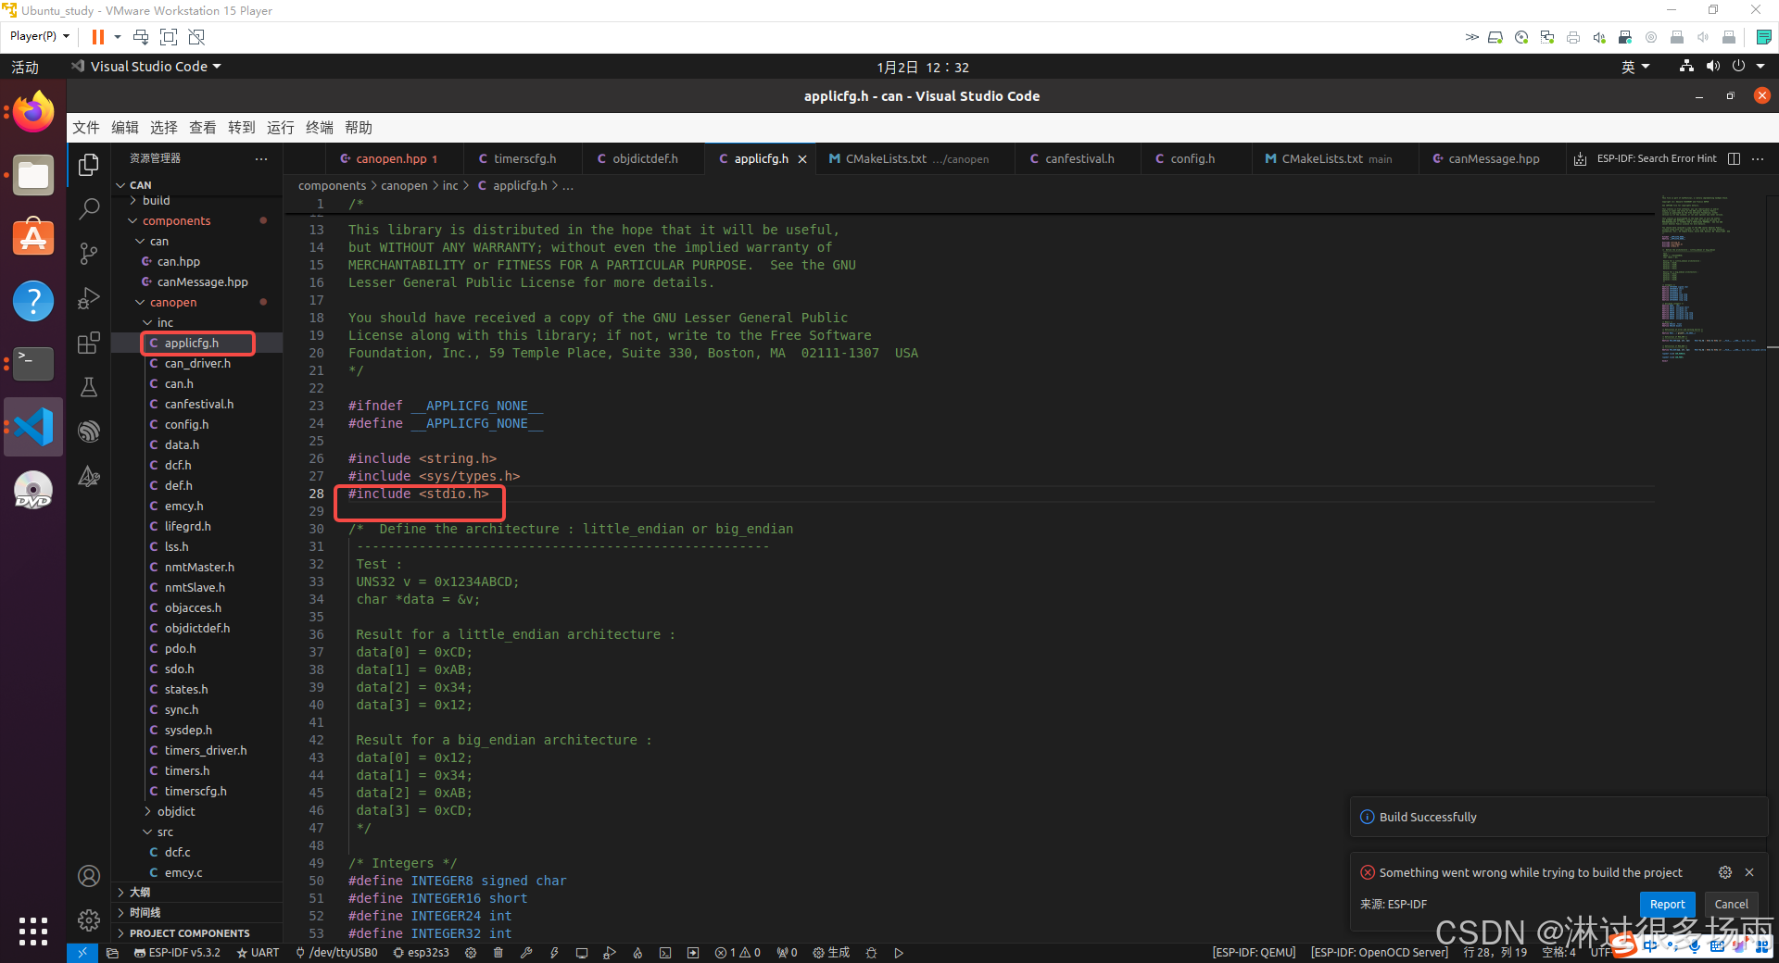
Task: Click the canopen breadcrumb segment
Action: point(404,186)
